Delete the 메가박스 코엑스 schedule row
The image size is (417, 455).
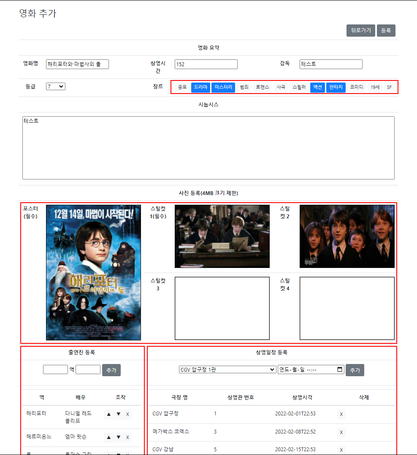tap(341, 432)
